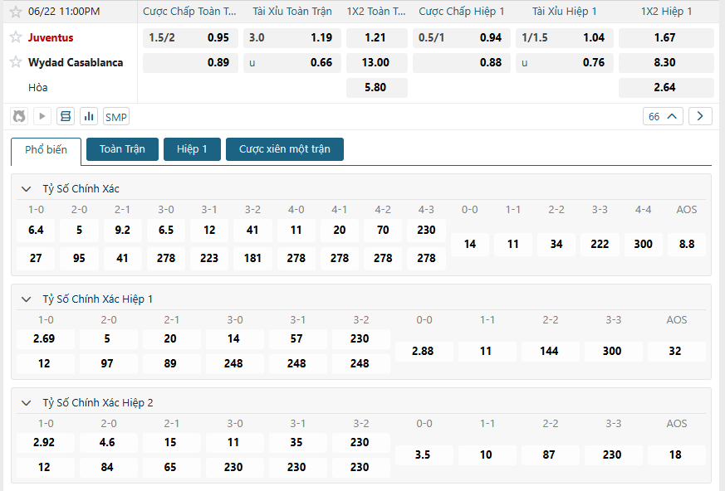Screen dimensions: 725x491
Task: Star the Juventus team as favorite
Action: (16, 38)
